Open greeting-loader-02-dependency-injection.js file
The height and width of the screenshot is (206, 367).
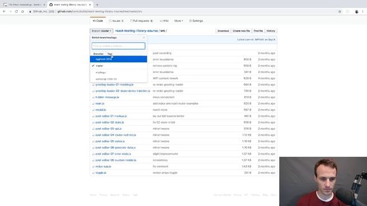tap(123, 91)
